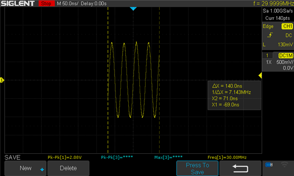Click the return back arrow button

(240, 168)
